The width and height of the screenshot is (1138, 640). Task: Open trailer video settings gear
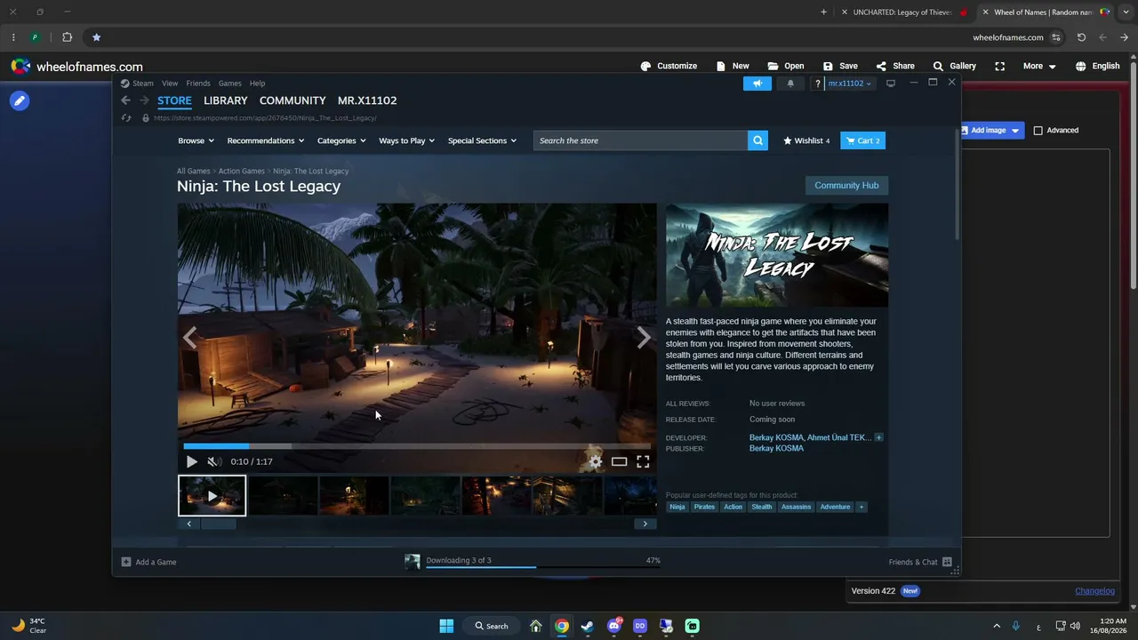[x=596, y=461]
